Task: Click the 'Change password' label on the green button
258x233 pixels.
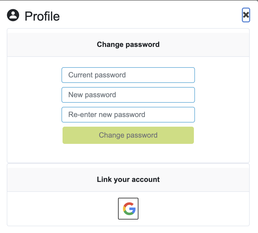Action: pos(128,135)
